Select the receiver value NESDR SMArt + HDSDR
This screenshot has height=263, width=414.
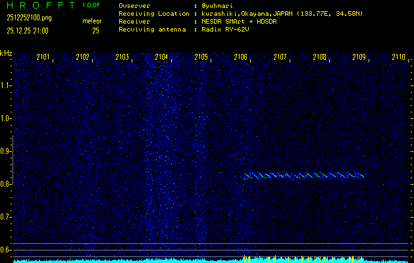point(239,22)
